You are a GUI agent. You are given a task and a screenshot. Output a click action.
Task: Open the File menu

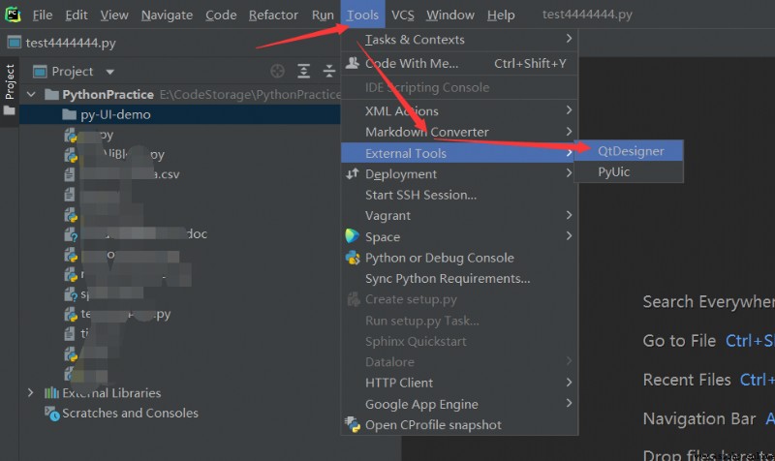[43, 15]
